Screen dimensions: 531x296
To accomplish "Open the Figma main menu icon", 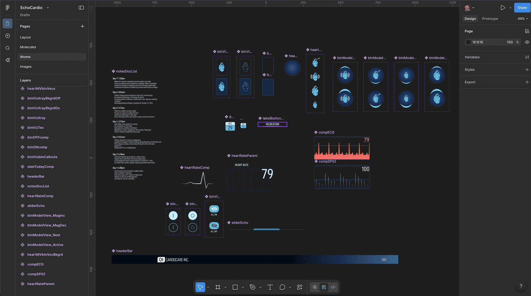I will (x=7, y=8).
